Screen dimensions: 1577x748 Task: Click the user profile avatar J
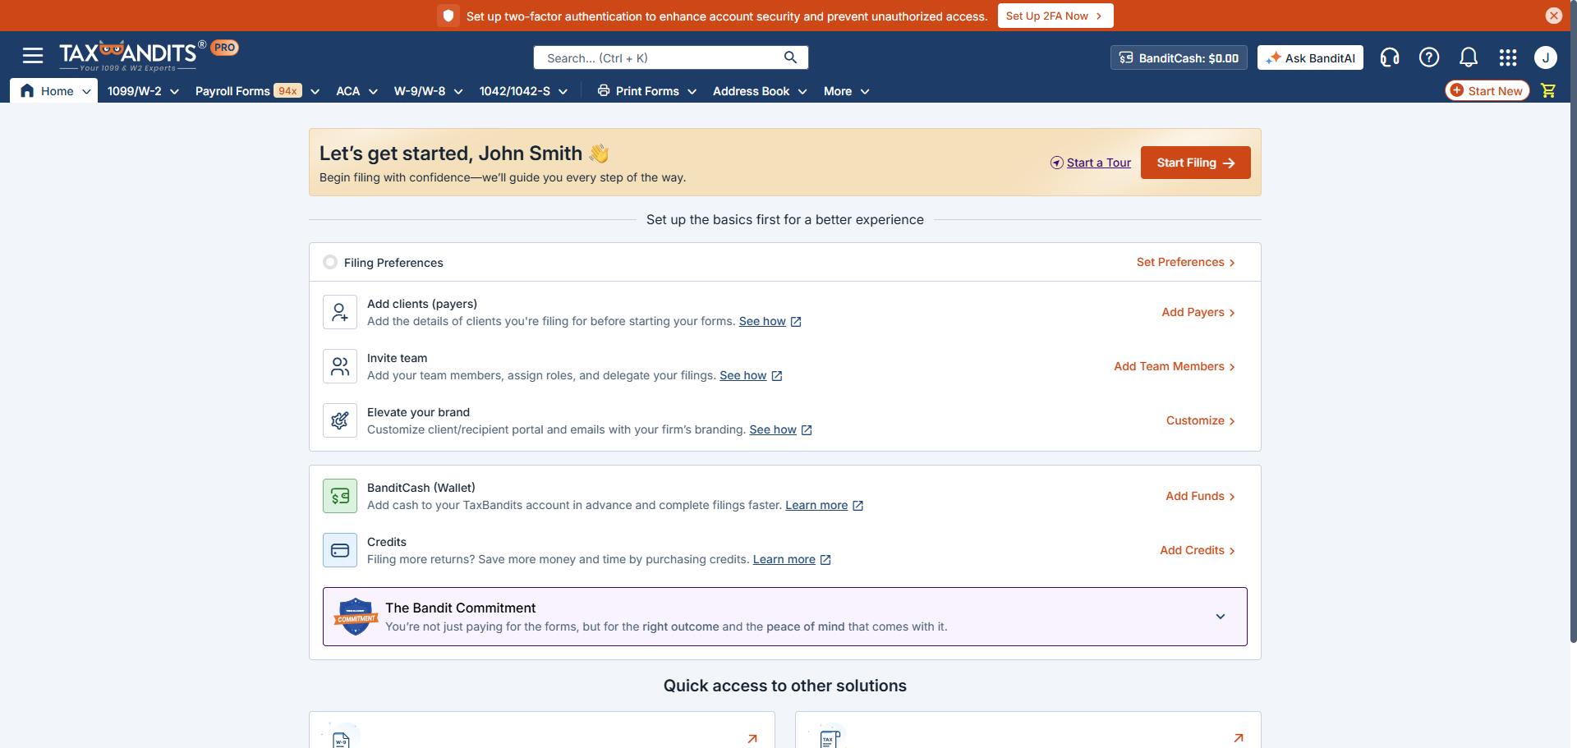[1545, 57]
